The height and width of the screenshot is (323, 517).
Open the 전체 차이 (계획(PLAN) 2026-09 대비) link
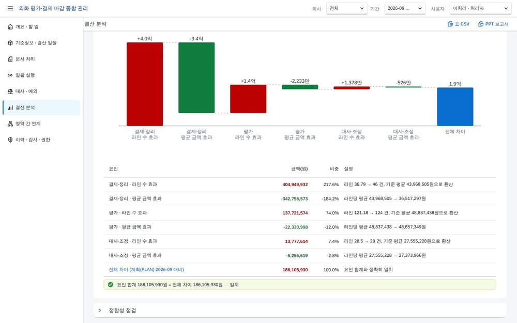(146, 270)
